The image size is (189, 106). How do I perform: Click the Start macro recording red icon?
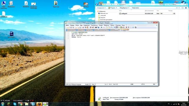click(126, 27)
